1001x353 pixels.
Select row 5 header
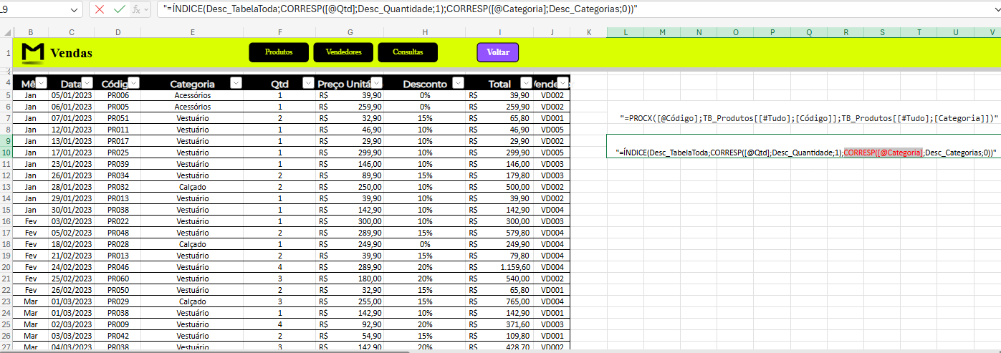(x=6, y=95)
